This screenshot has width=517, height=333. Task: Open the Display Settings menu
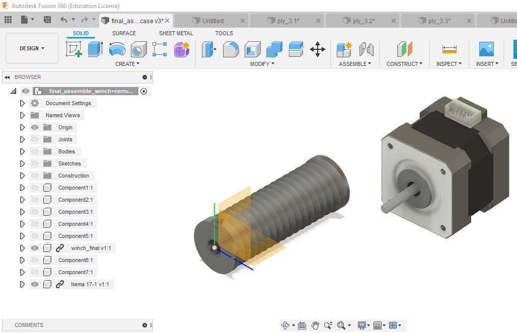coord(363,325)
